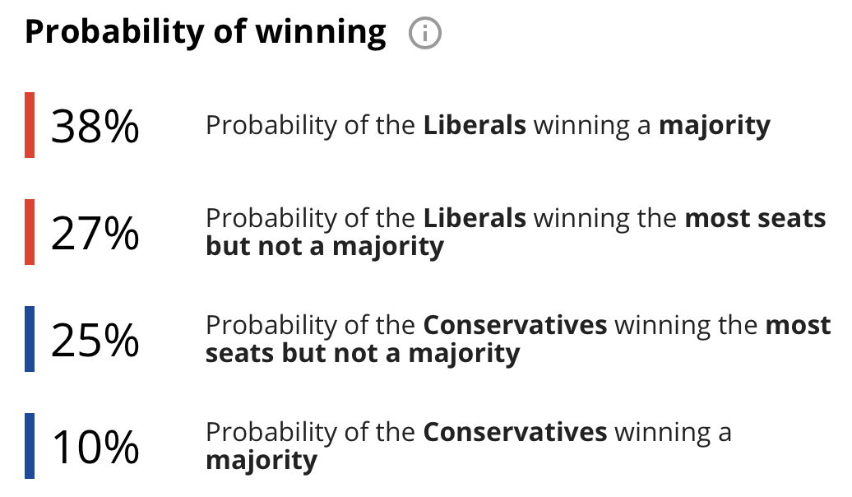Click Liberals in the most seats row

pos(475,218)
